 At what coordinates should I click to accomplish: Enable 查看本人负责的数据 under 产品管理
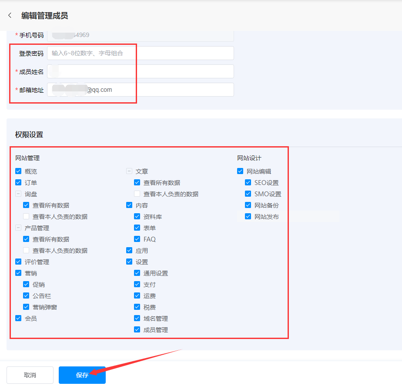tap(26, 251)
